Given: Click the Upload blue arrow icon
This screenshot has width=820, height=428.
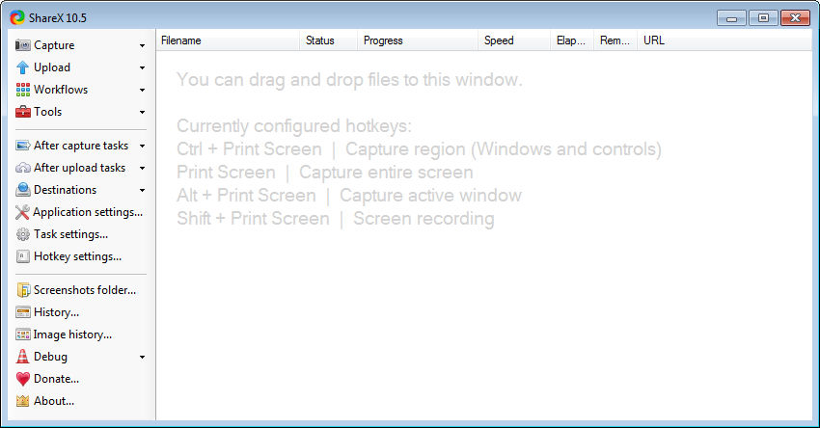Looking at the screenshot, I should point(23,67).
